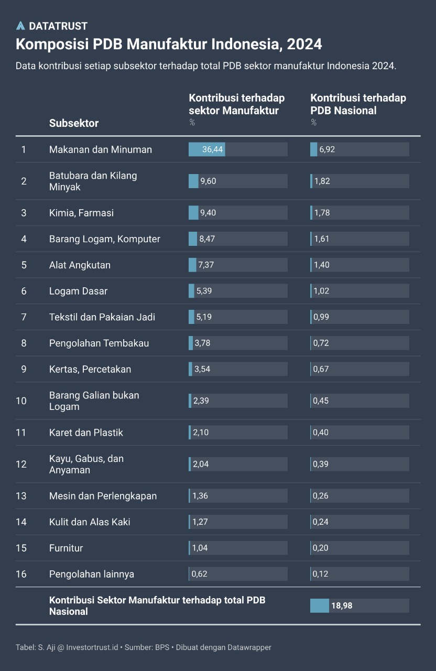Click the 6,92 national GDP bar
The width and height of the screenshot is (436, 671).
pyautogui.click(x=326, y=149)
